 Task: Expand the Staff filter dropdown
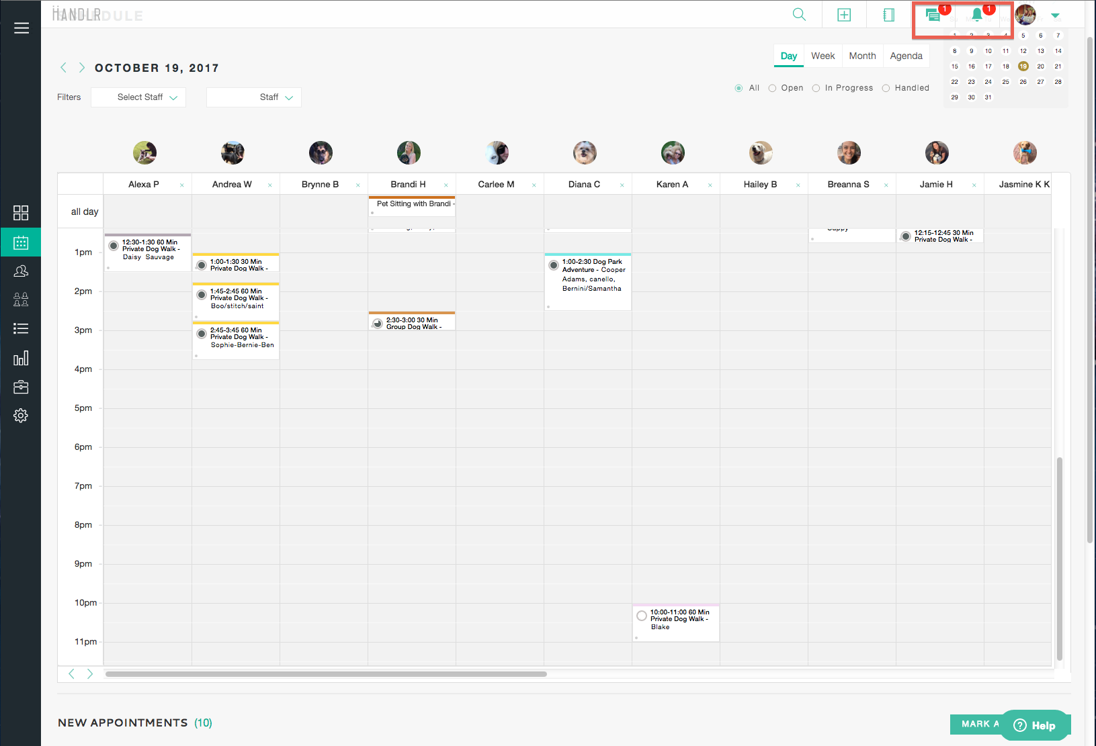(254, 97)
